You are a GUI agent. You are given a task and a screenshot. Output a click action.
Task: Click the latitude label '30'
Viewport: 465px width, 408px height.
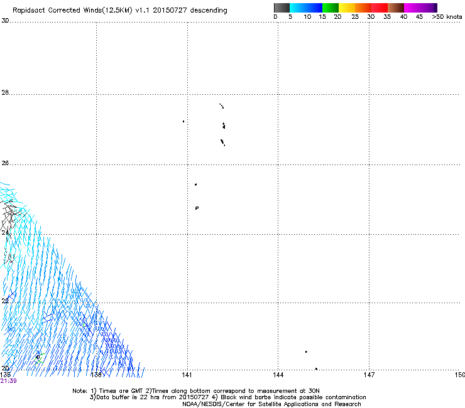pyautogui.click(x=5, y=21)
